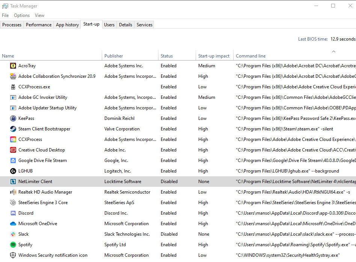Viewport: 356px width, 262px height.
Task: Click the KeePass padlock icon
Action: pos(13,118)
